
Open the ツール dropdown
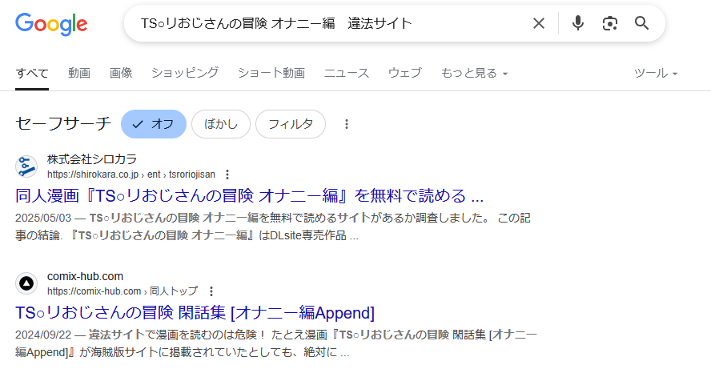(x=656, y=73)
